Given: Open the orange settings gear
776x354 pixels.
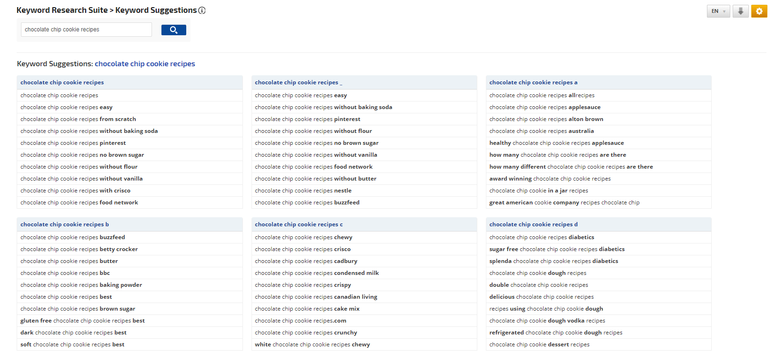Looking at the screenshot, I should [x=759, y=11].
